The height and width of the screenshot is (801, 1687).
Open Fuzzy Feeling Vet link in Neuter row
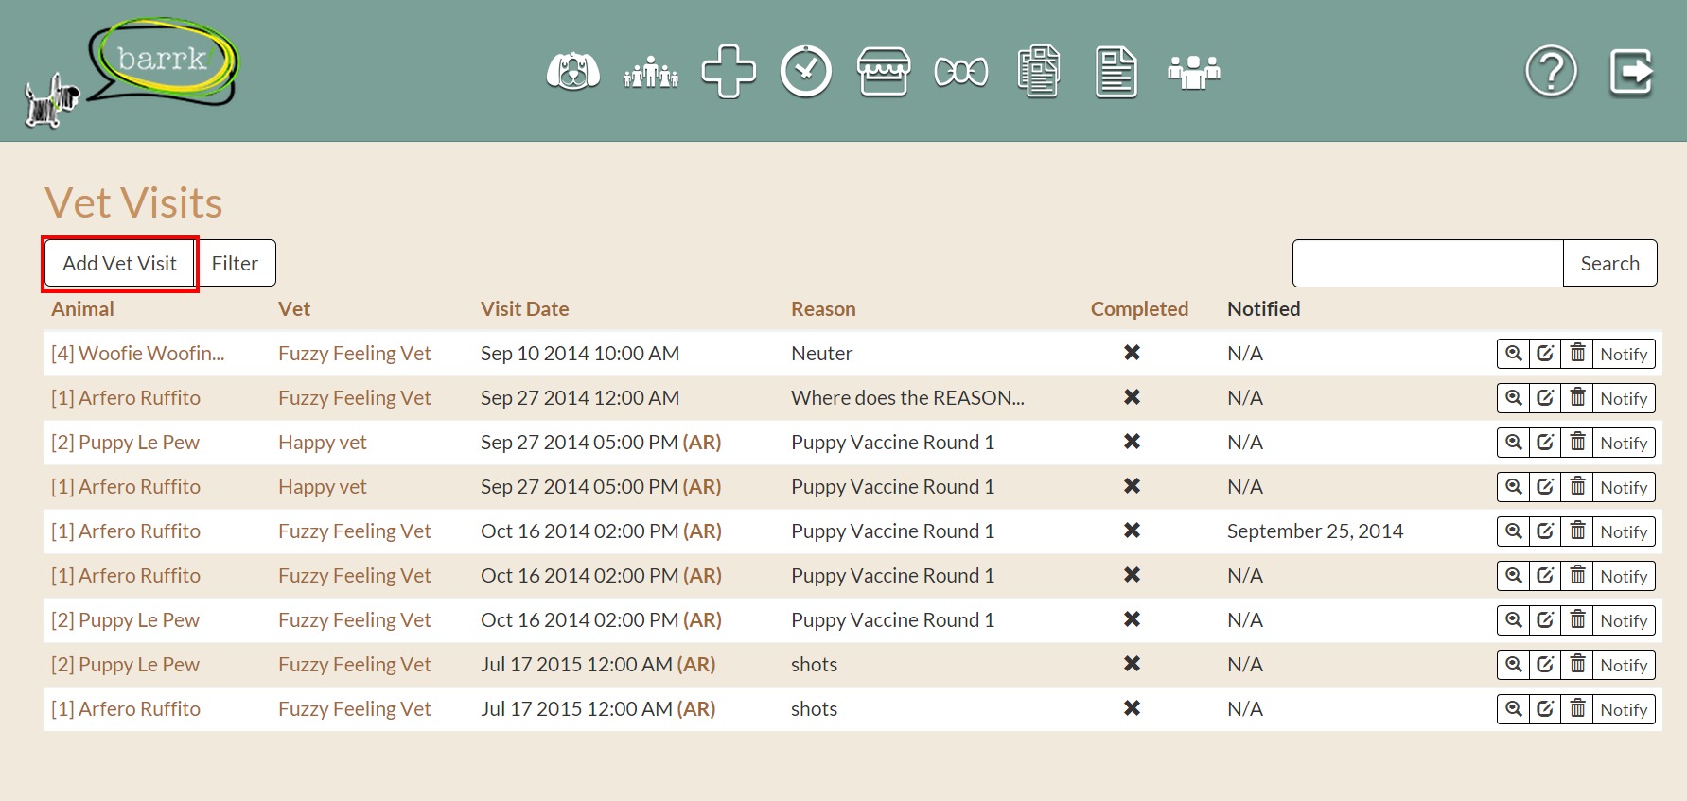point(355,354)
